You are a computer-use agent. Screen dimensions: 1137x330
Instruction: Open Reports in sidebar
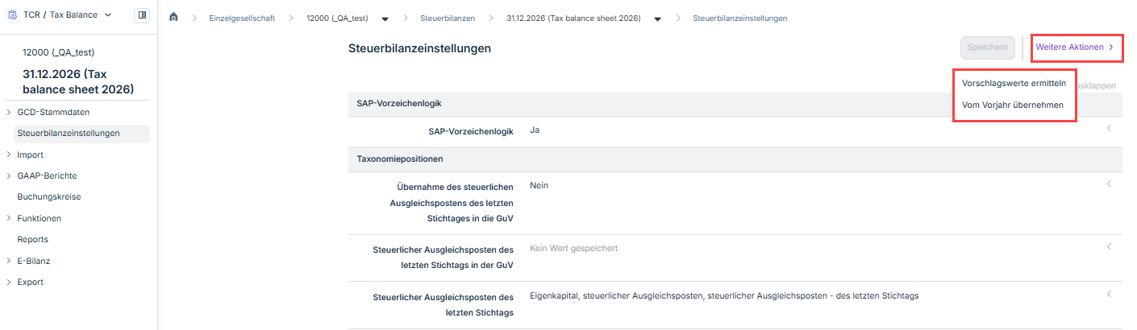[x=33, y=239]
